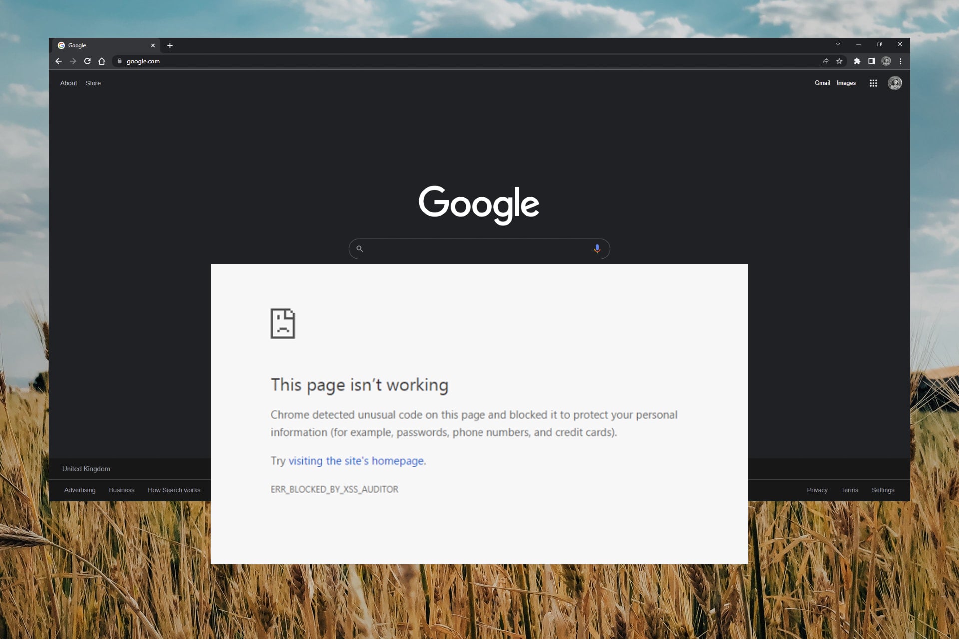
Task: Open How Search works link
Action: (x=174, y=490)
